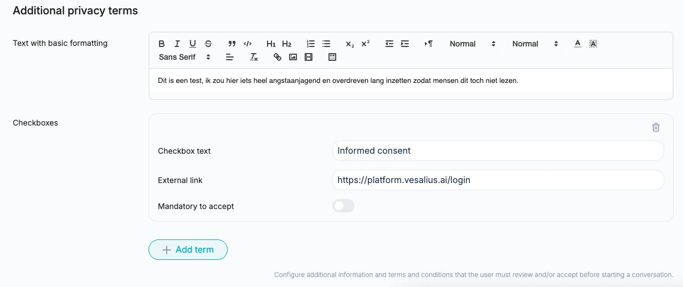This screenshot has width=683, height=287.
Task: Click the External link URL field
Action: click(497, 180)
